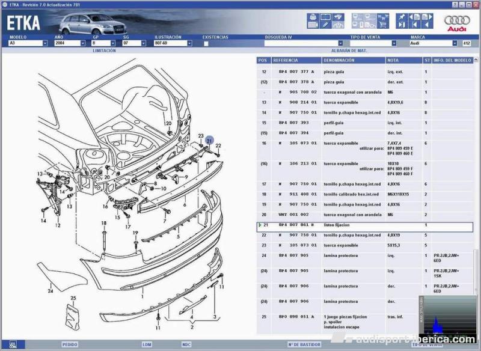Select row 21 'liston fijacion'
Viewport: 481px width, 351px height.
click(x=365, y=227)
